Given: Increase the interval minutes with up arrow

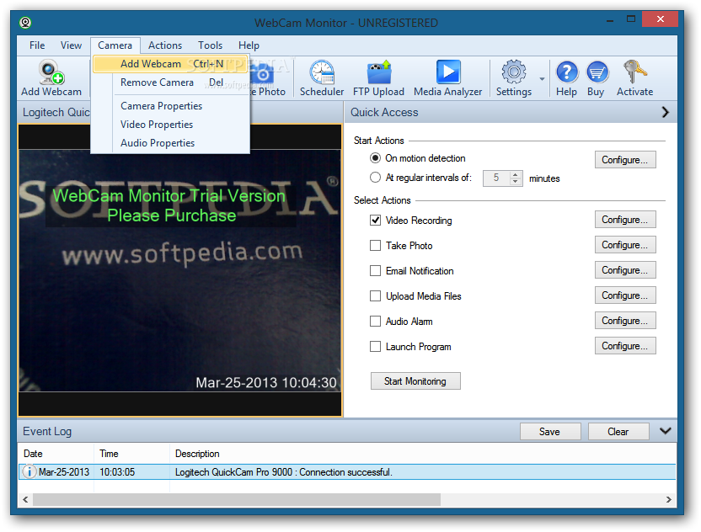Looking at the screenshot, I should (x=516, y=174).
